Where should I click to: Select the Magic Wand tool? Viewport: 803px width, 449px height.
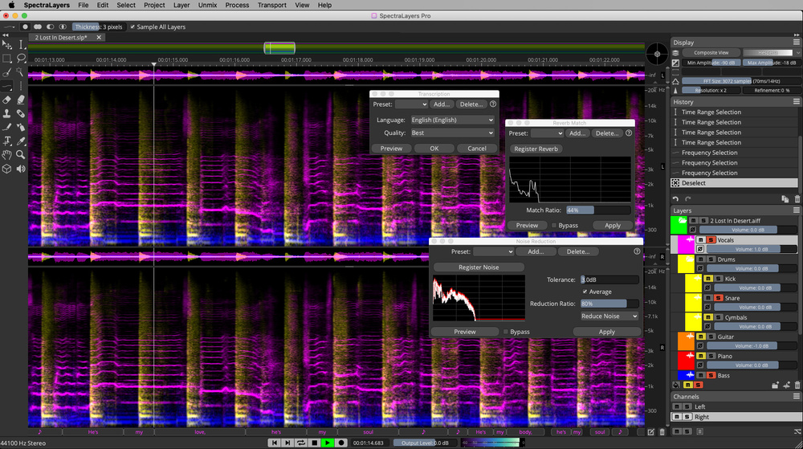[21, 72]
